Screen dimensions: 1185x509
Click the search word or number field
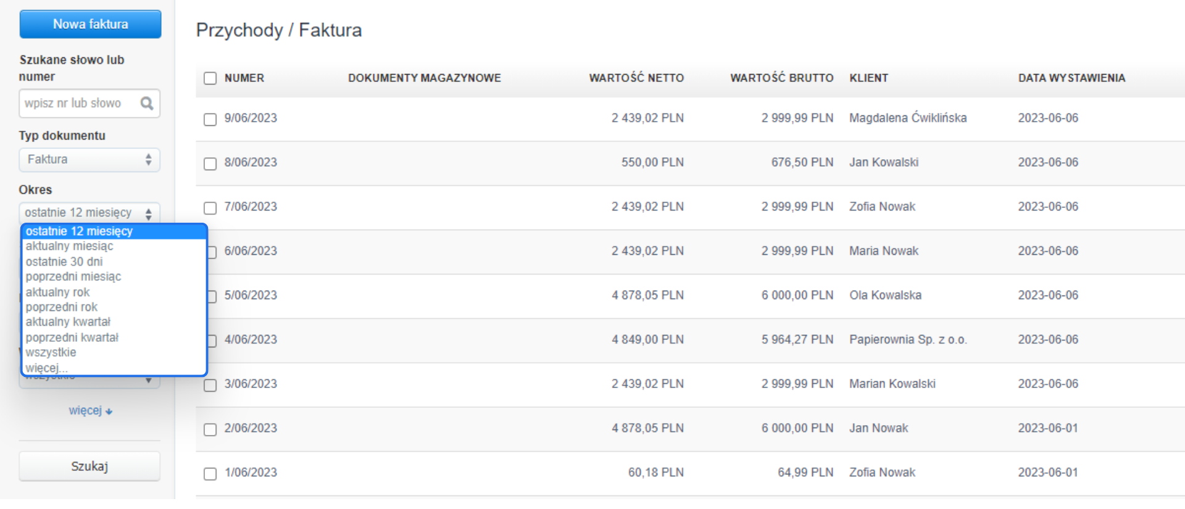click(x=79, y=103)
